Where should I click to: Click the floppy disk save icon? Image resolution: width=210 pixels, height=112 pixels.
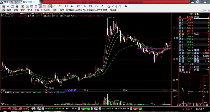pos(126,6)
